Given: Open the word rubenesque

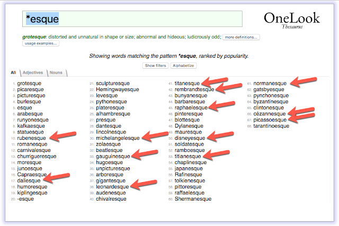Looking at the screenshot, I should (31, 138).
